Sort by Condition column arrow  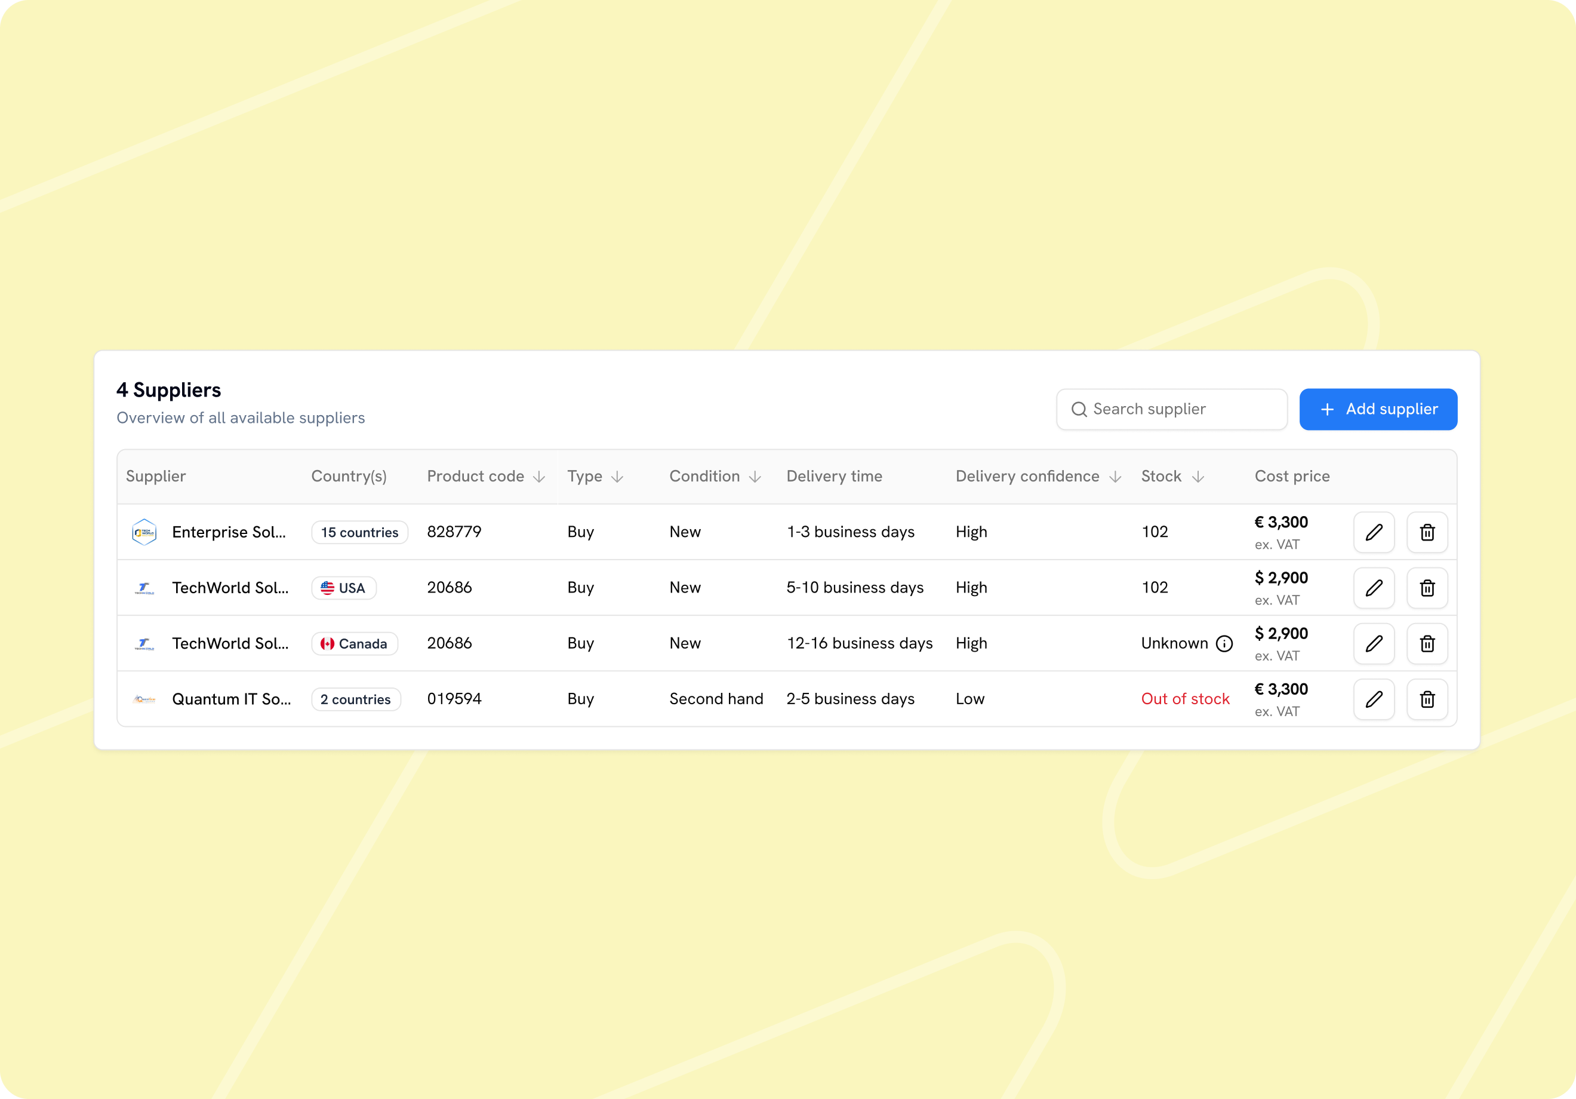755,477
